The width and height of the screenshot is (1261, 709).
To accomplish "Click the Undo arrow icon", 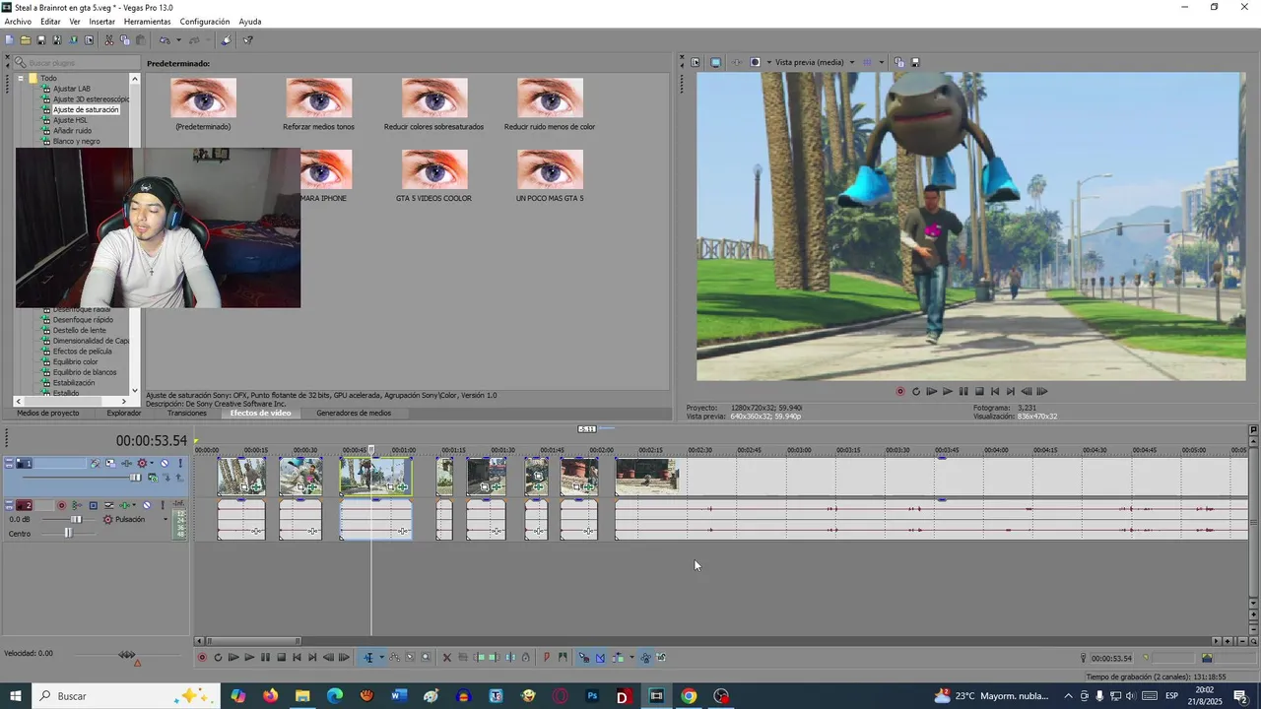I will pos(165,40).
